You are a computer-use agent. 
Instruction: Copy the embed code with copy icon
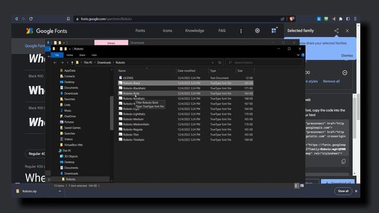343,161
